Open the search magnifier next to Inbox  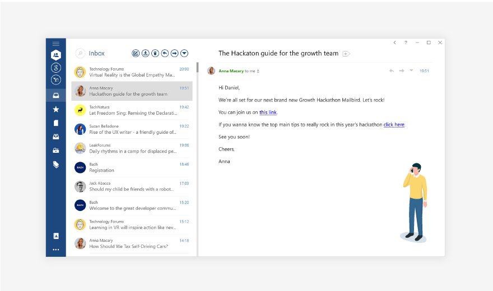click(x=81, y=53)
